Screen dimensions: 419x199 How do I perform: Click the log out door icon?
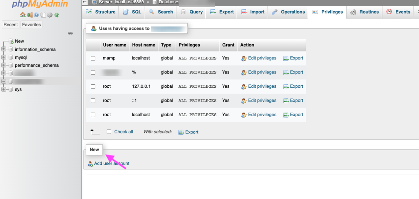29,15
